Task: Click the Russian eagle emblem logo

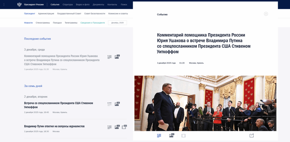Action: 19,5
